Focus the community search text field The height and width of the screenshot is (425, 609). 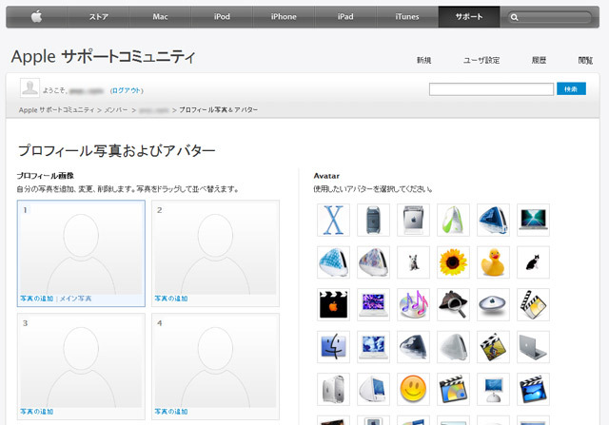point(491,89)
